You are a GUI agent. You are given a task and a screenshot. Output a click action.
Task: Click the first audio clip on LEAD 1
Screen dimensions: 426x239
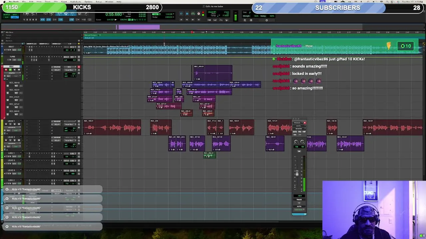(112, 127)
